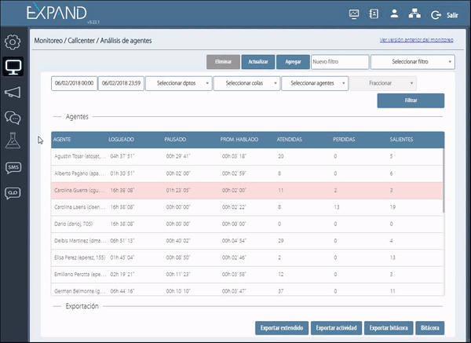Image resolution: width=471 pixels, height=343 pixels.
Task: Open Seleccionar colas dropdown
Action: click(246, 83)
